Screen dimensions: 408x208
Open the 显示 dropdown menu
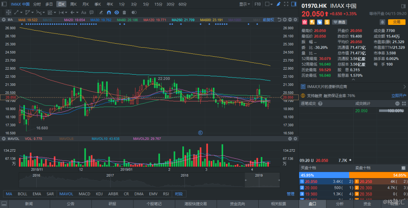pos(244,4)
